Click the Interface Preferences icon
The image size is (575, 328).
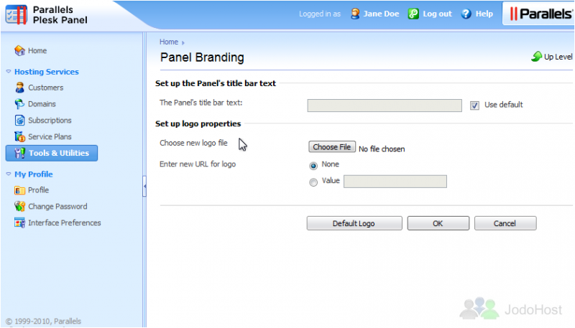pos(20,222)
